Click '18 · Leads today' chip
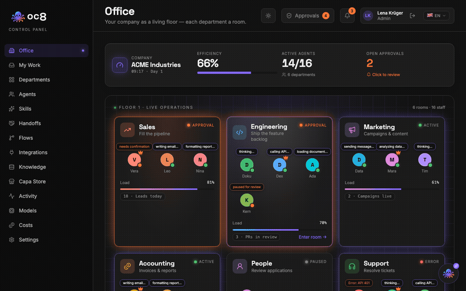466x291 pixels. [142, 196]
